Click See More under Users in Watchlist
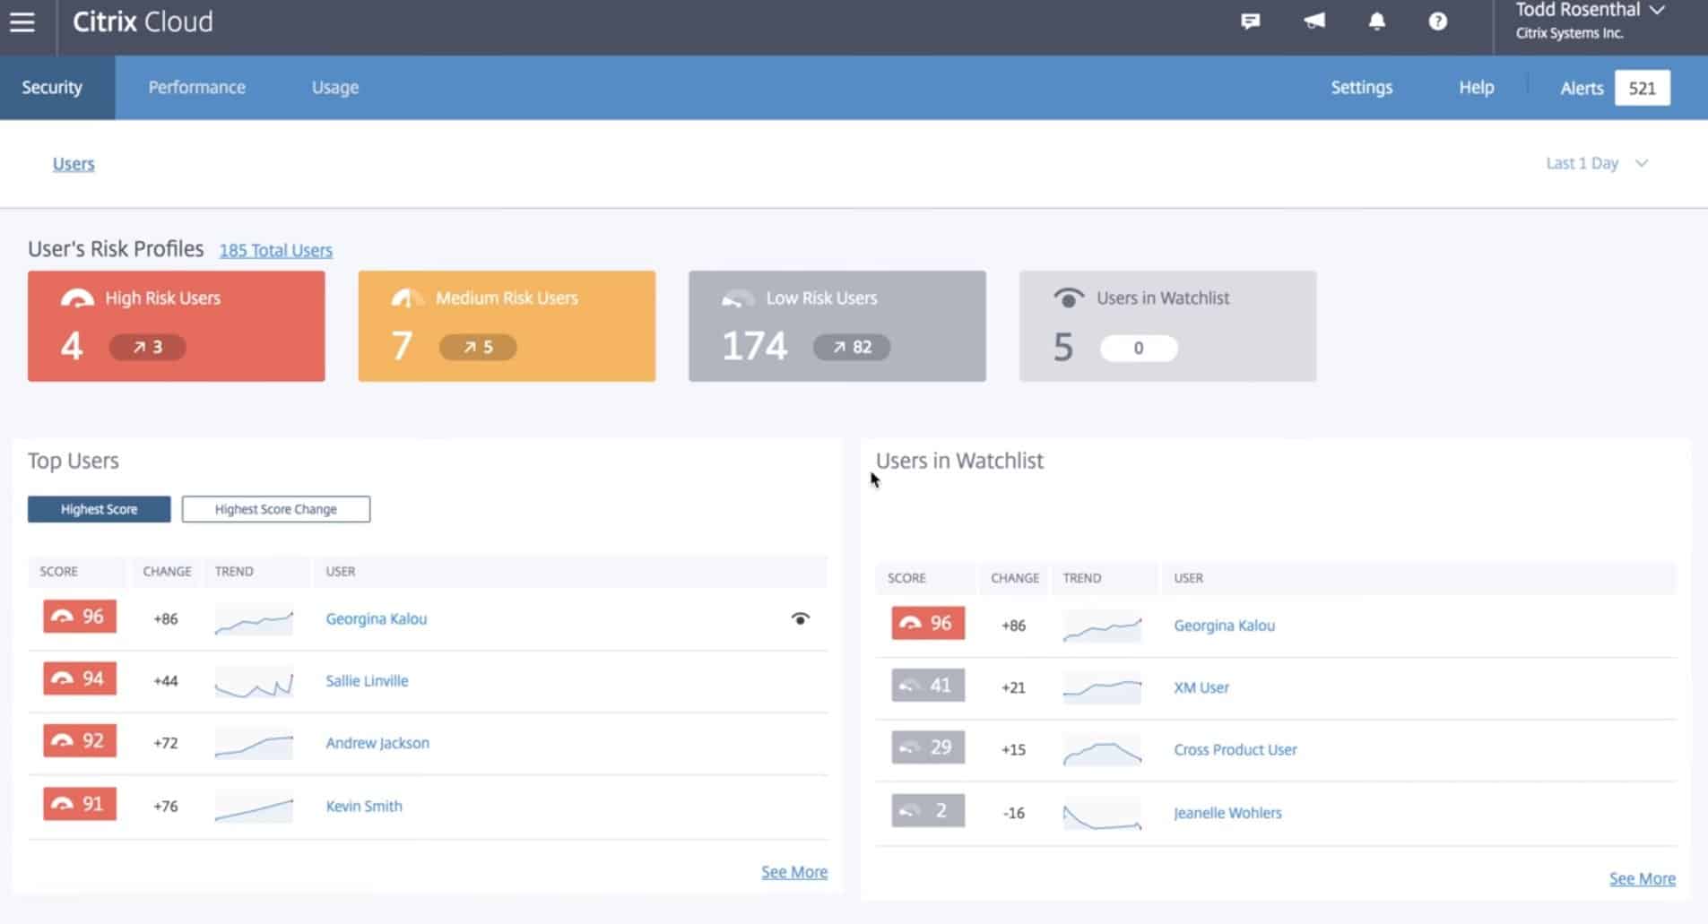Screen dimensions: 1708x924 coord(1643,879)
